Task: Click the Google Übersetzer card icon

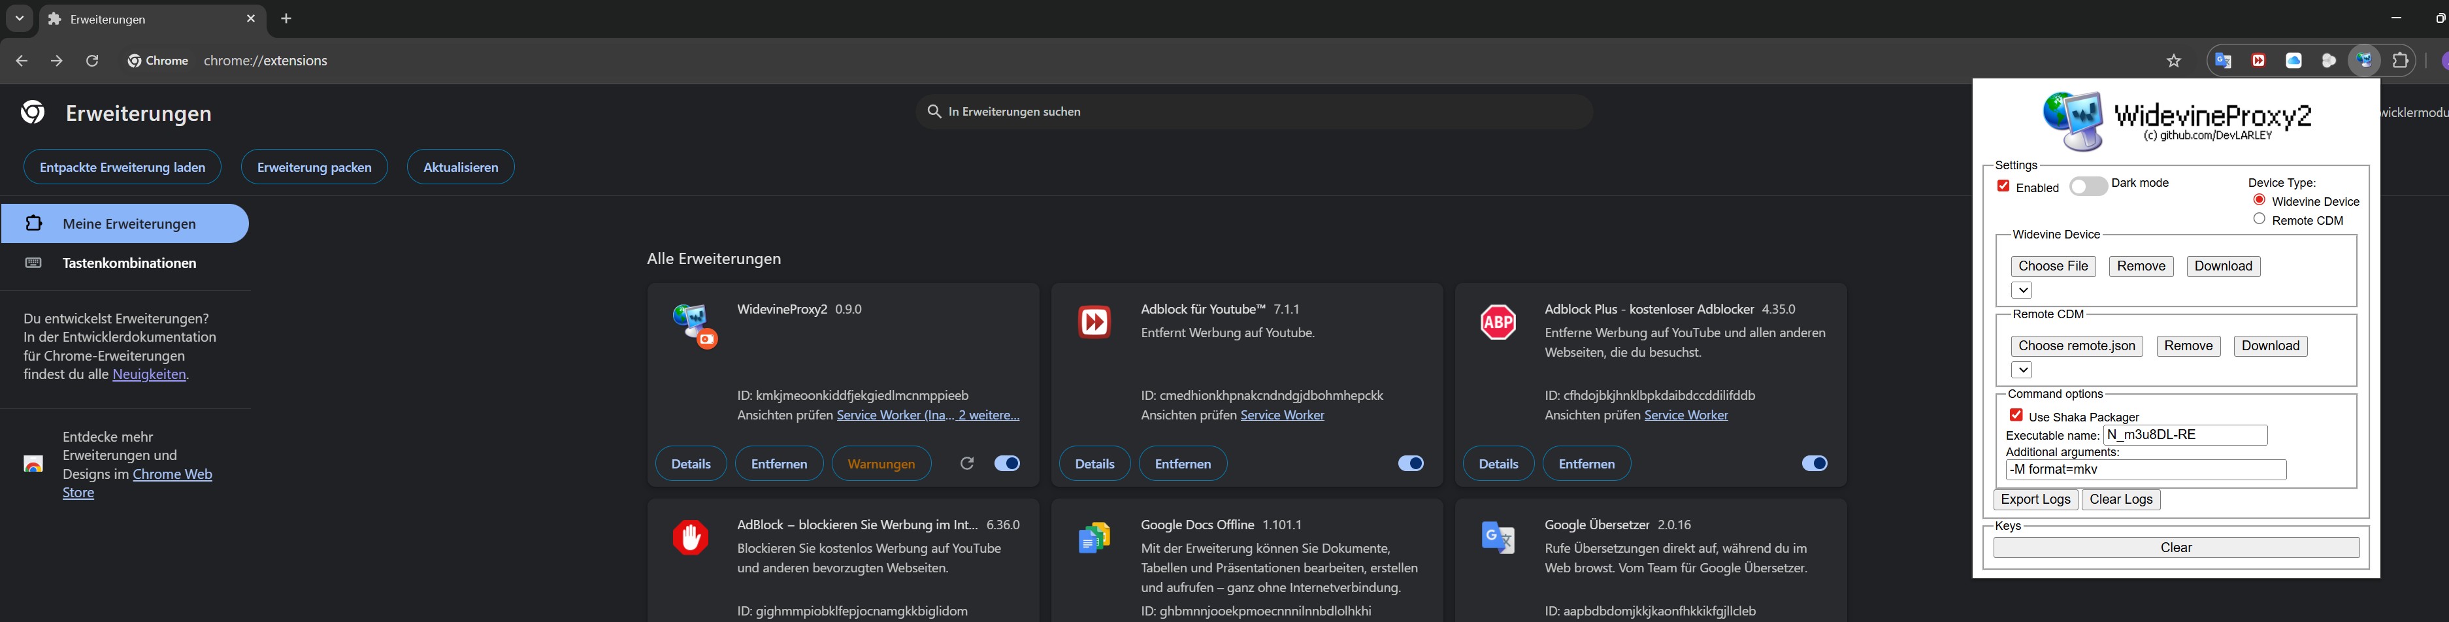Action: click(1498, 537)
